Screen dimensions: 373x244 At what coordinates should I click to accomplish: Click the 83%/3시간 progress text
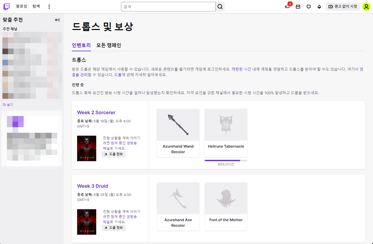(226, 164)
